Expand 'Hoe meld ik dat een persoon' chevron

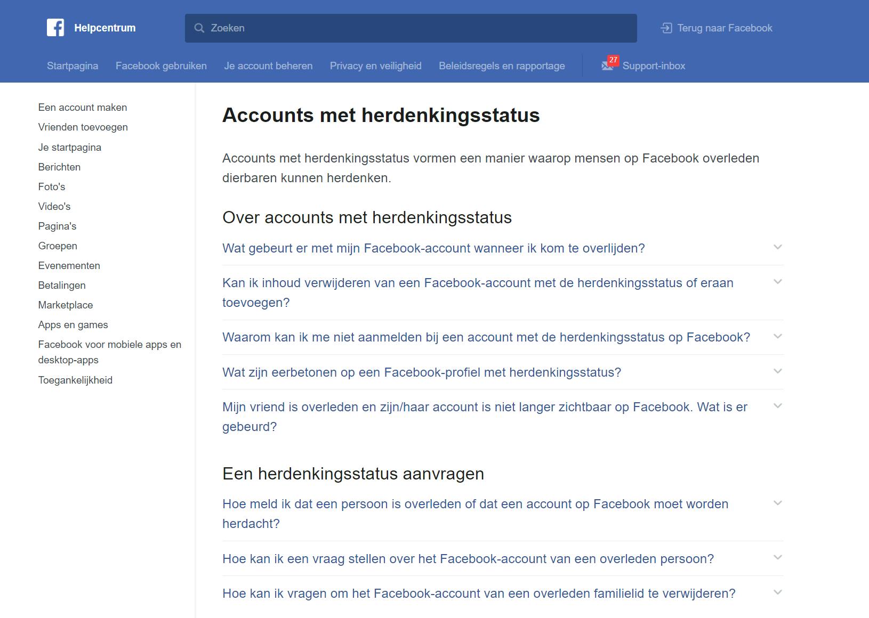(778, 503)
